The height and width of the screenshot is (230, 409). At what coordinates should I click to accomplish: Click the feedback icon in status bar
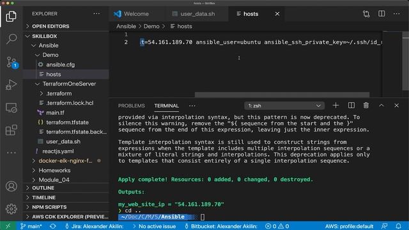coord(384,226)
